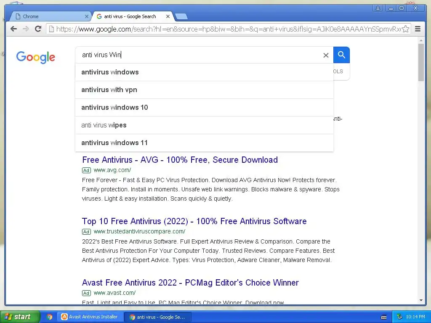
Task: Open Chrome from the taskbar quick launch
Action: tap(50, 317)
